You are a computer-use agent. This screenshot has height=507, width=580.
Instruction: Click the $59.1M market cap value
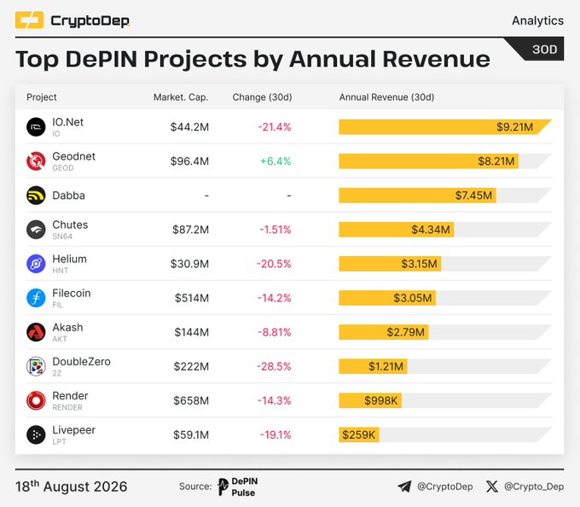click(191, 434)
